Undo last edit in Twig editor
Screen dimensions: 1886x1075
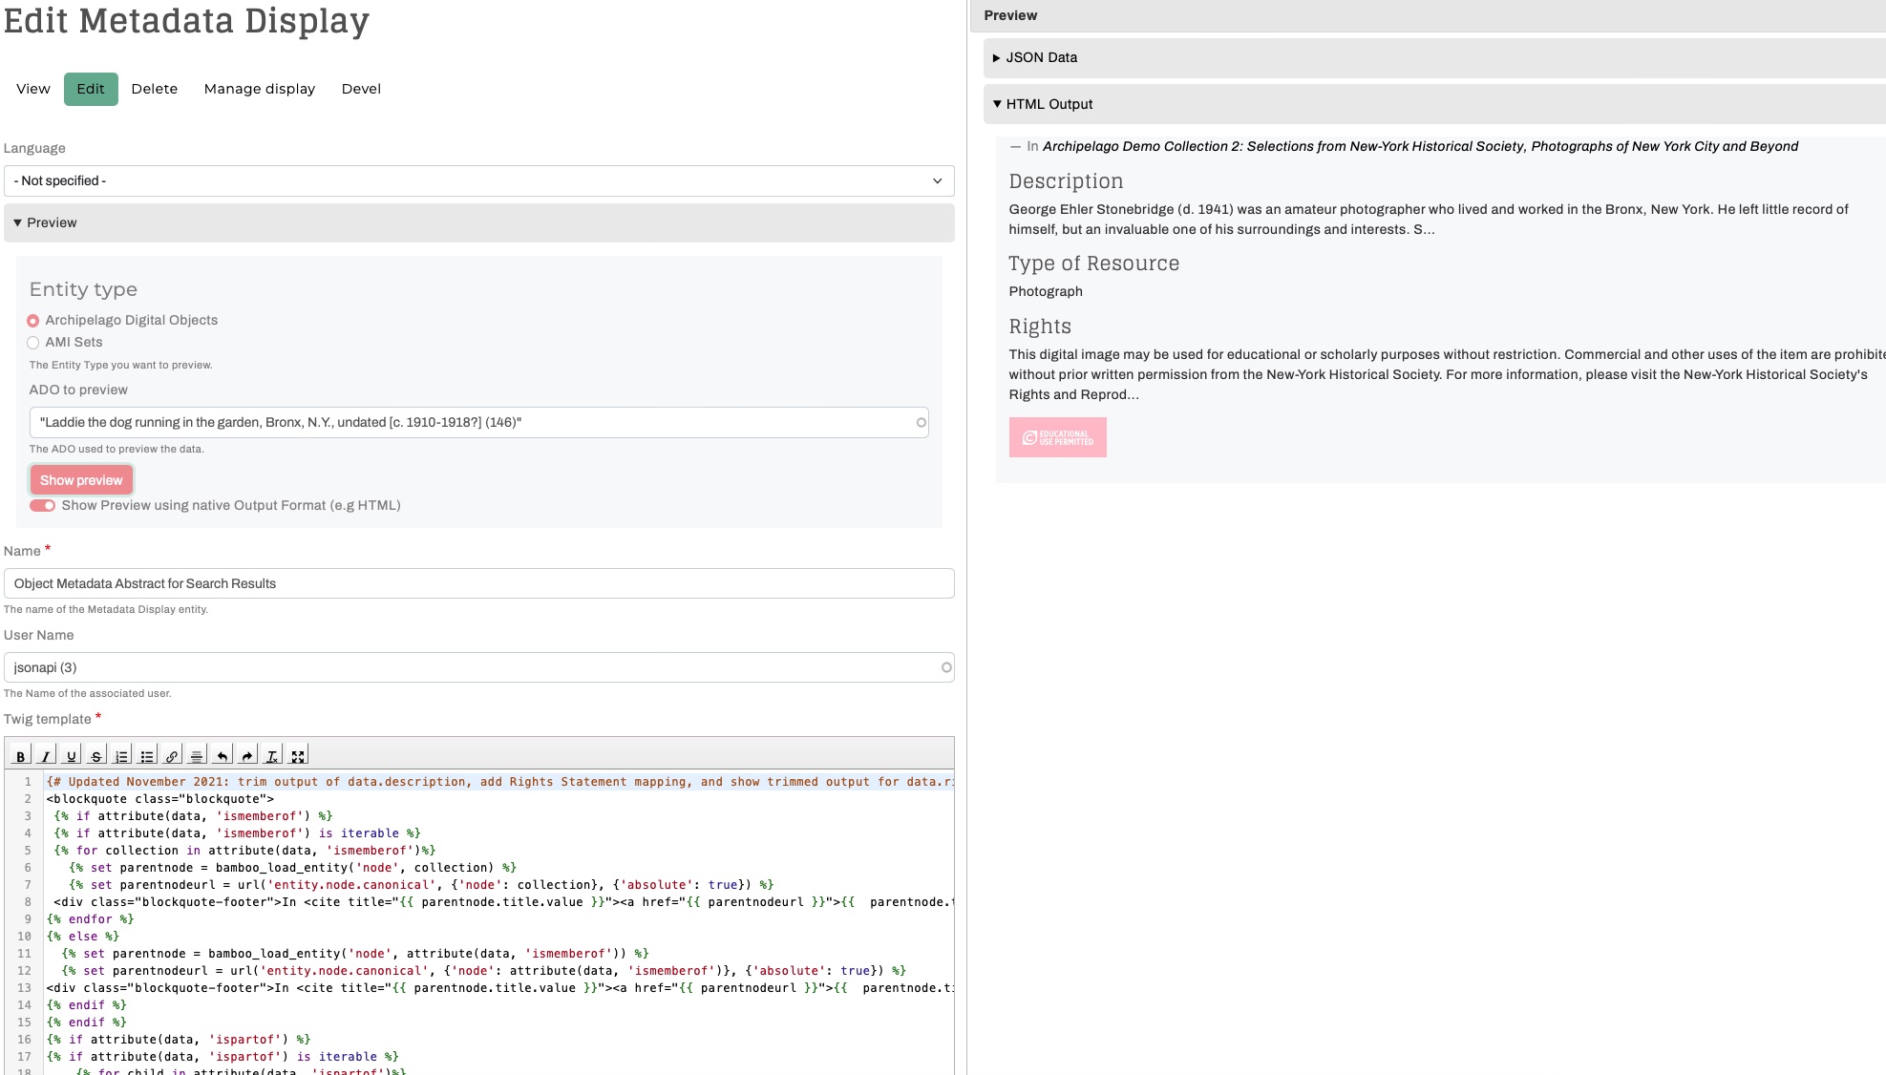222,755
